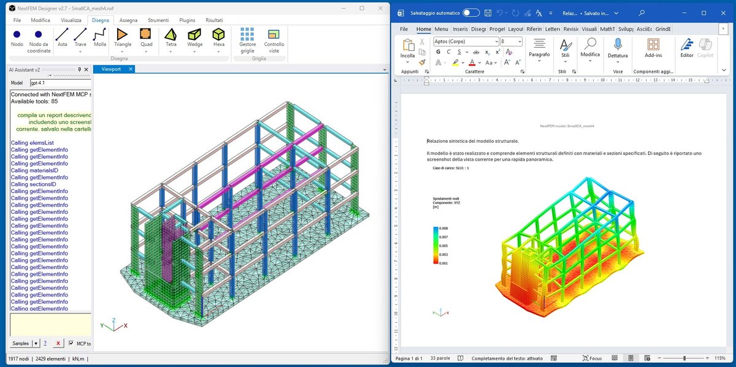Open the Assegna tab in NextFEM
This screenshot has width=736, height=367.
click(x=128, y=20)
